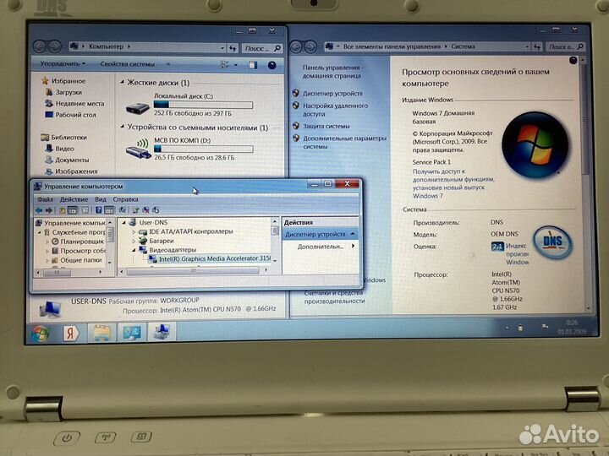Collapse the Видеоадаптеры tree node
The width and height of the screenshot is (609, 456).
point(132,250)
